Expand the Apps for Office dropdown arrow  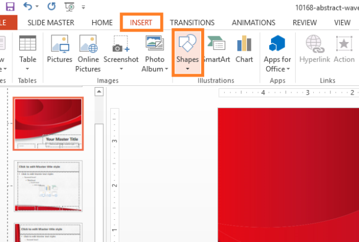click(288, 69)
